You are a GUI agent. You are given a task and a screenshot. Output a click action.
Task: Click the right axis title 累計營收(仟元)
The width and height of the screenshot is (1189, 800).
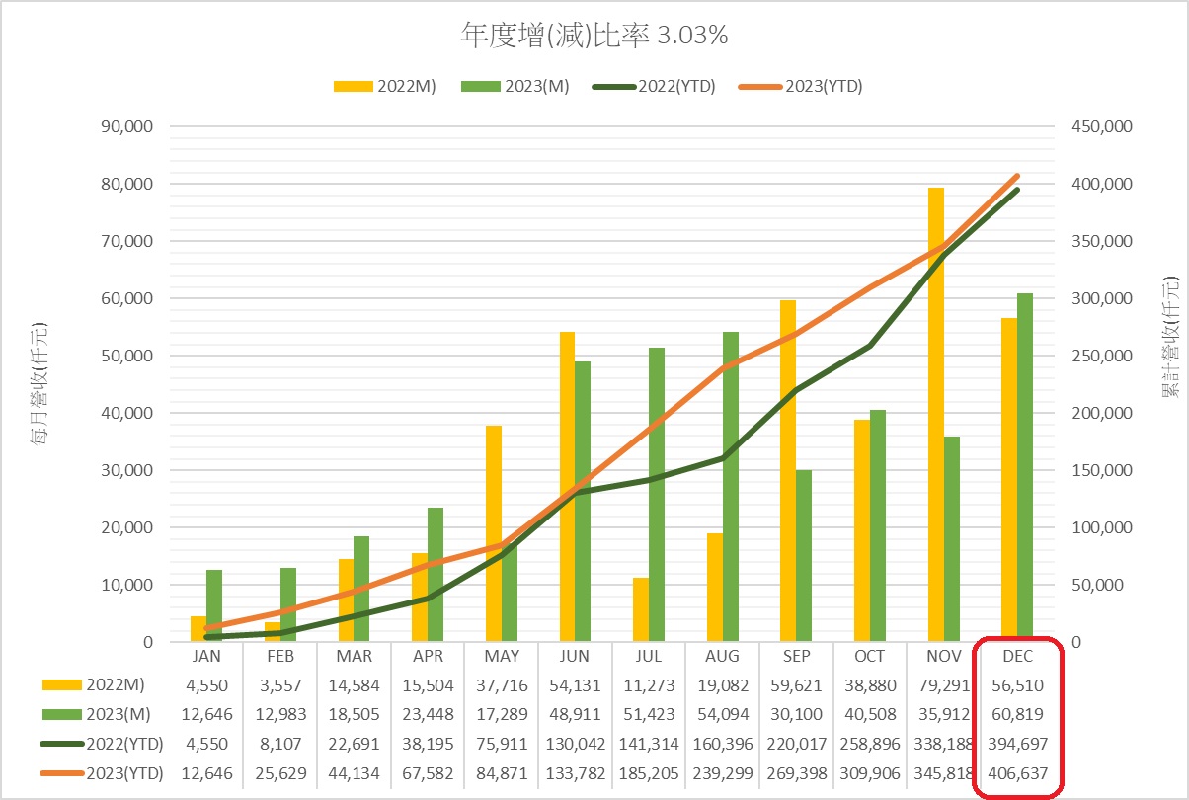tap(1170, 338)
